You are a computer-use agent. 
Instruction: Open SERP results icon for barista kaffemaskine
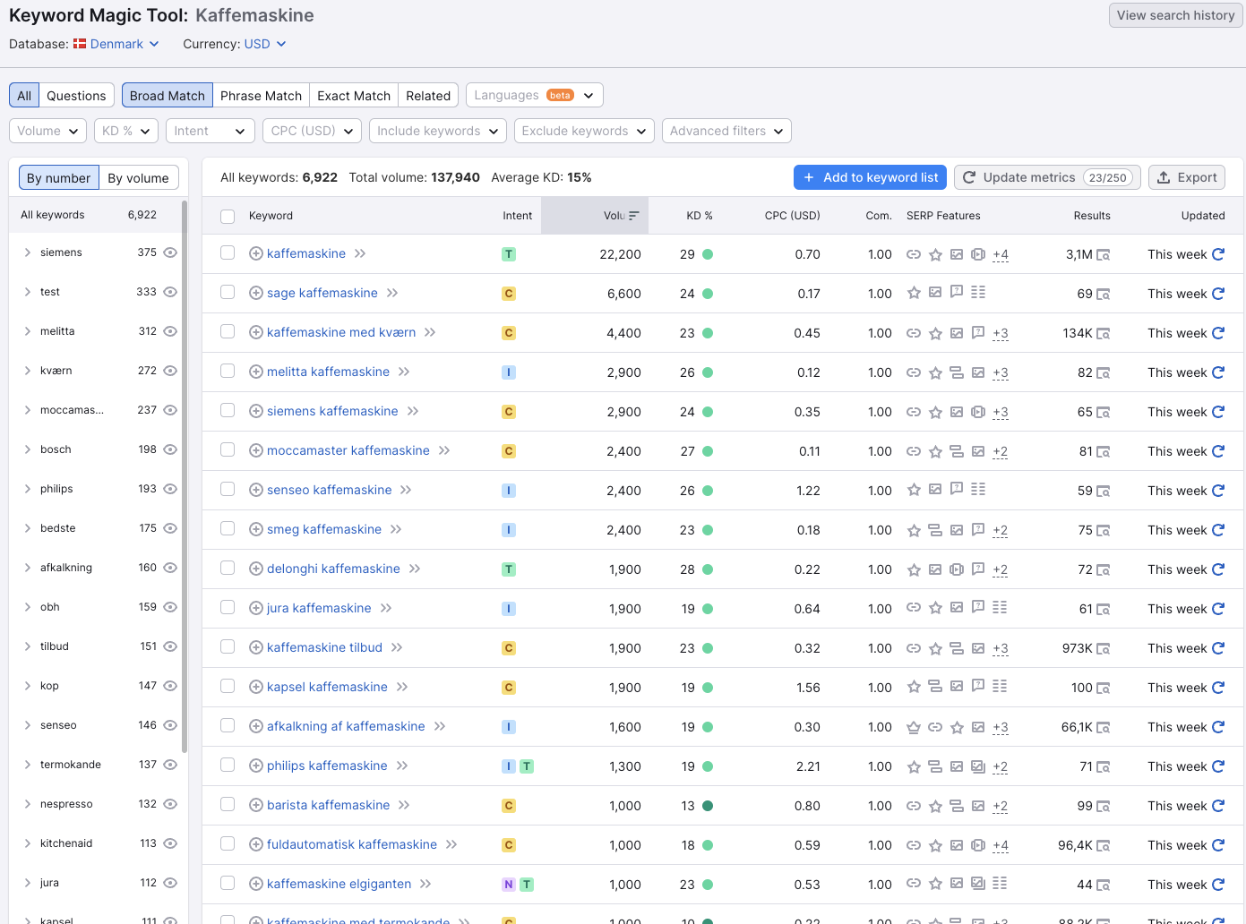coord(1104,807)
